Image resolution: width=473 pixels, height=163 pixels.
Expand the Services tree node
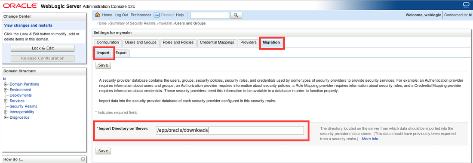6,101
